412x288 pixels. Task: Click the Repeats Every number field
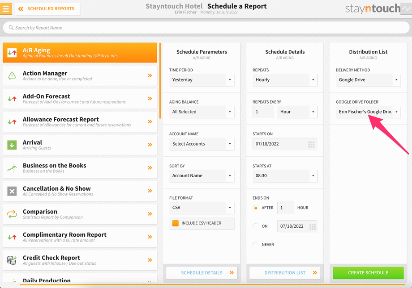click(x=263, y=112)
